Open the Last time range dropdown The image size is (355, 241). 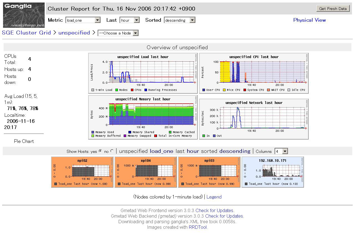(130, 20)
